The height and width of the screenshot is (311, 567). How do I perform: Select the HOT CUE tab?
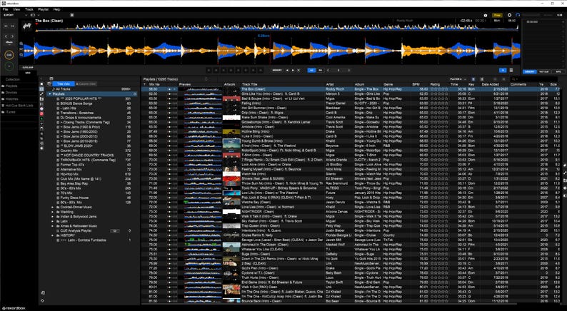pyautogui.click(x=544, y=72)
